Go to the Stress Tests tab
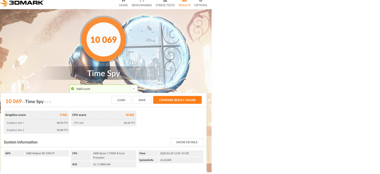This screenshot has width=380, height=174. click(165, 5)
